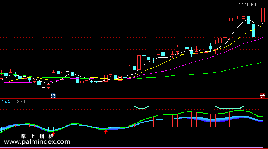Click the cyan indicator value ending in 7.44
The width and height of the screenshot is (268, 149).
[x=5, y=102]
